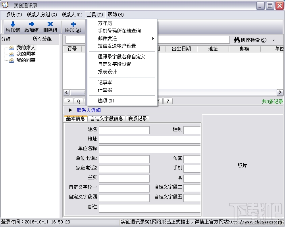This screenshot has height=227, width=285.
Task: Choose 报表设计 menu entry
Action: (x=122, y=72)
